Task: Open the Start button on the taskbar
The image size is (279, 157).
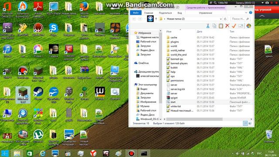Action: click(x=5, y=153)
